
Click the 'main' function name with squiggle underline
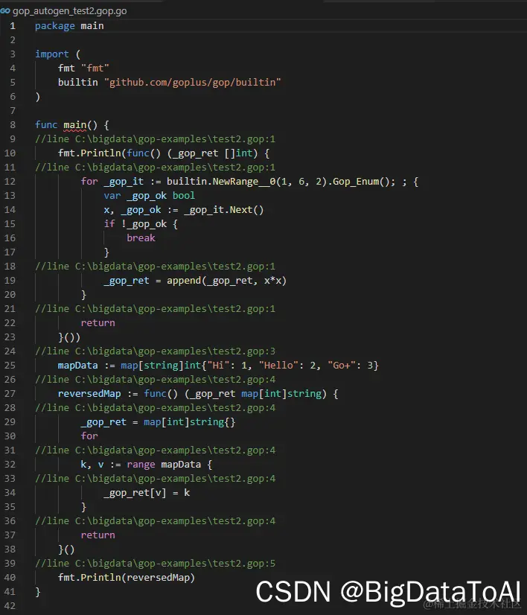pos(74,125)
